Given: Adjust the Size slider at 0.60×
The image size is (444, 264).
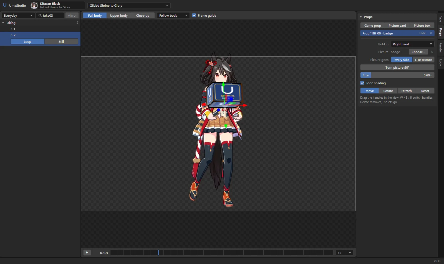Looking at the screenshot, I should click(397, 75).
